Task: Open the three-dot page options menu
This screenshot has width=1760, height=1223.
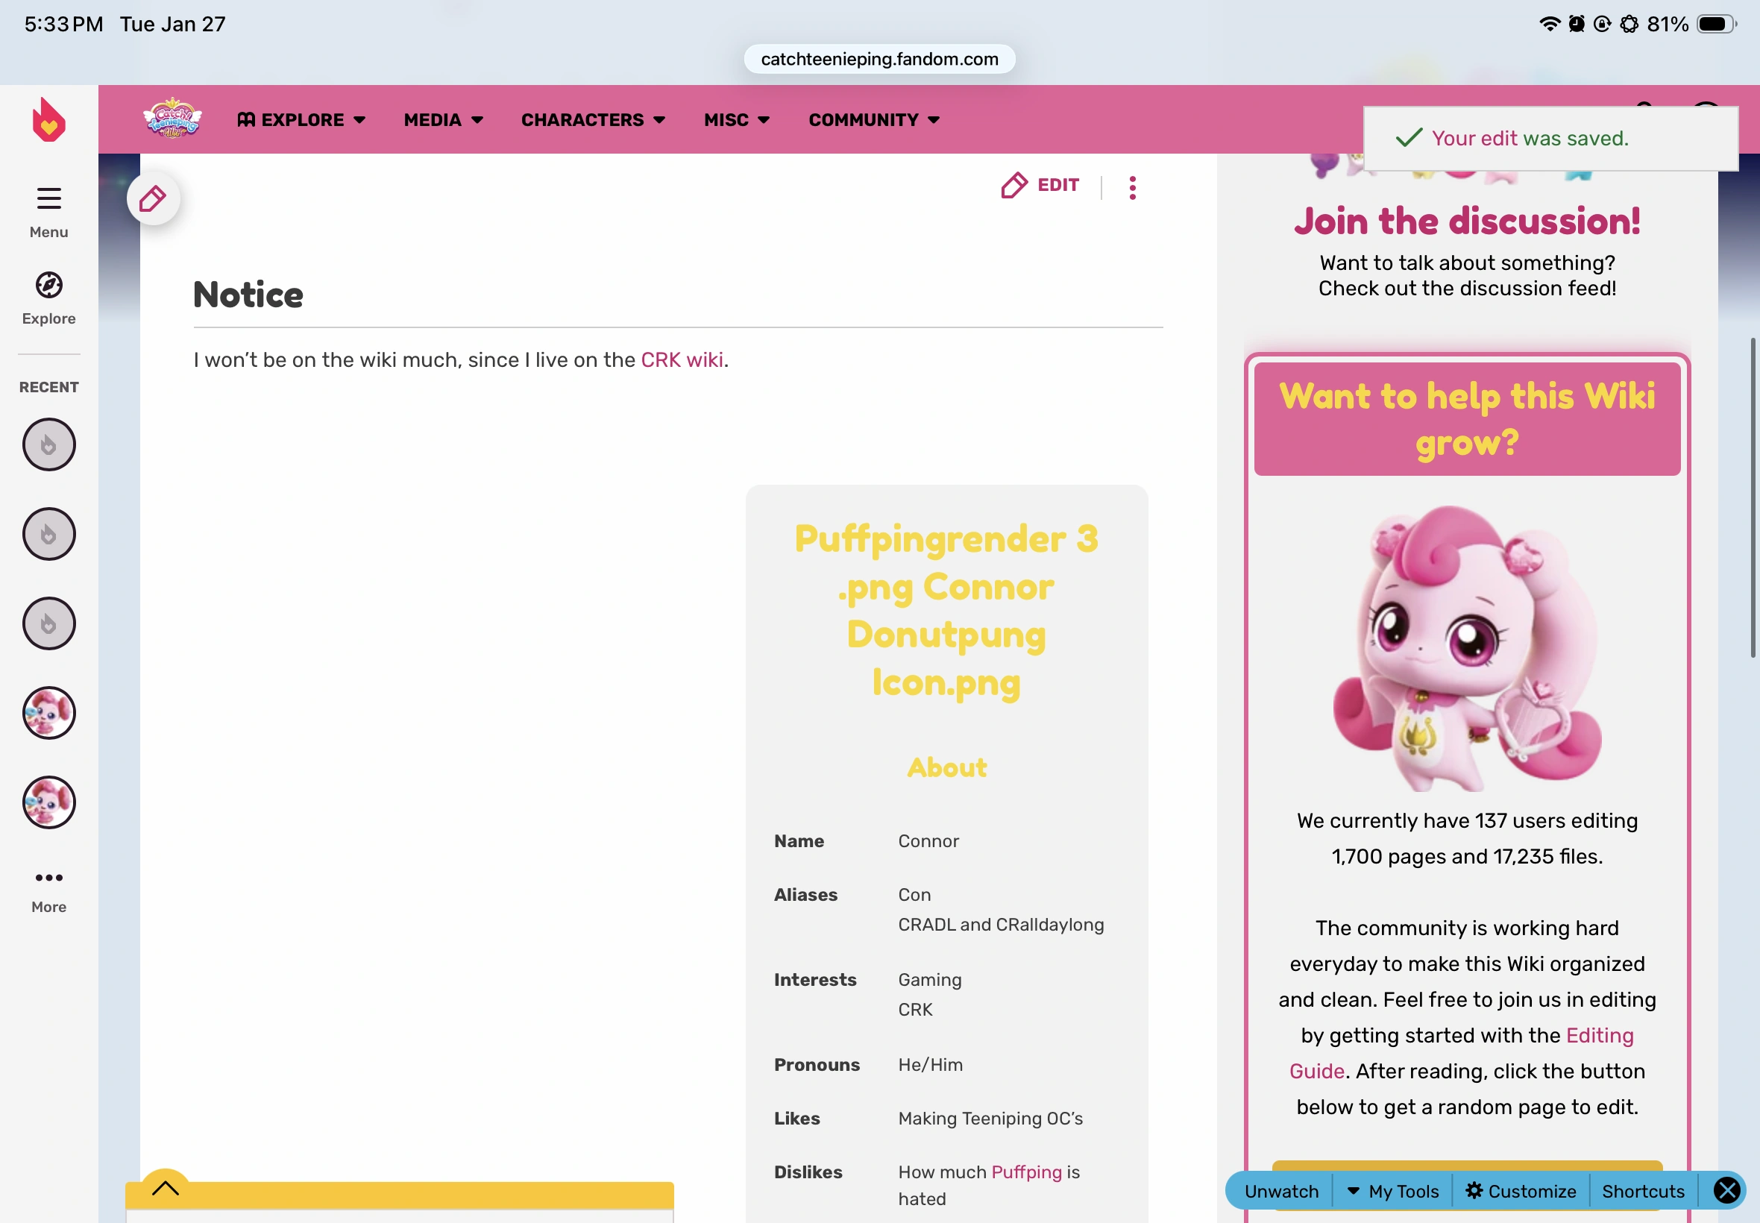Action: coord(1132,187)
